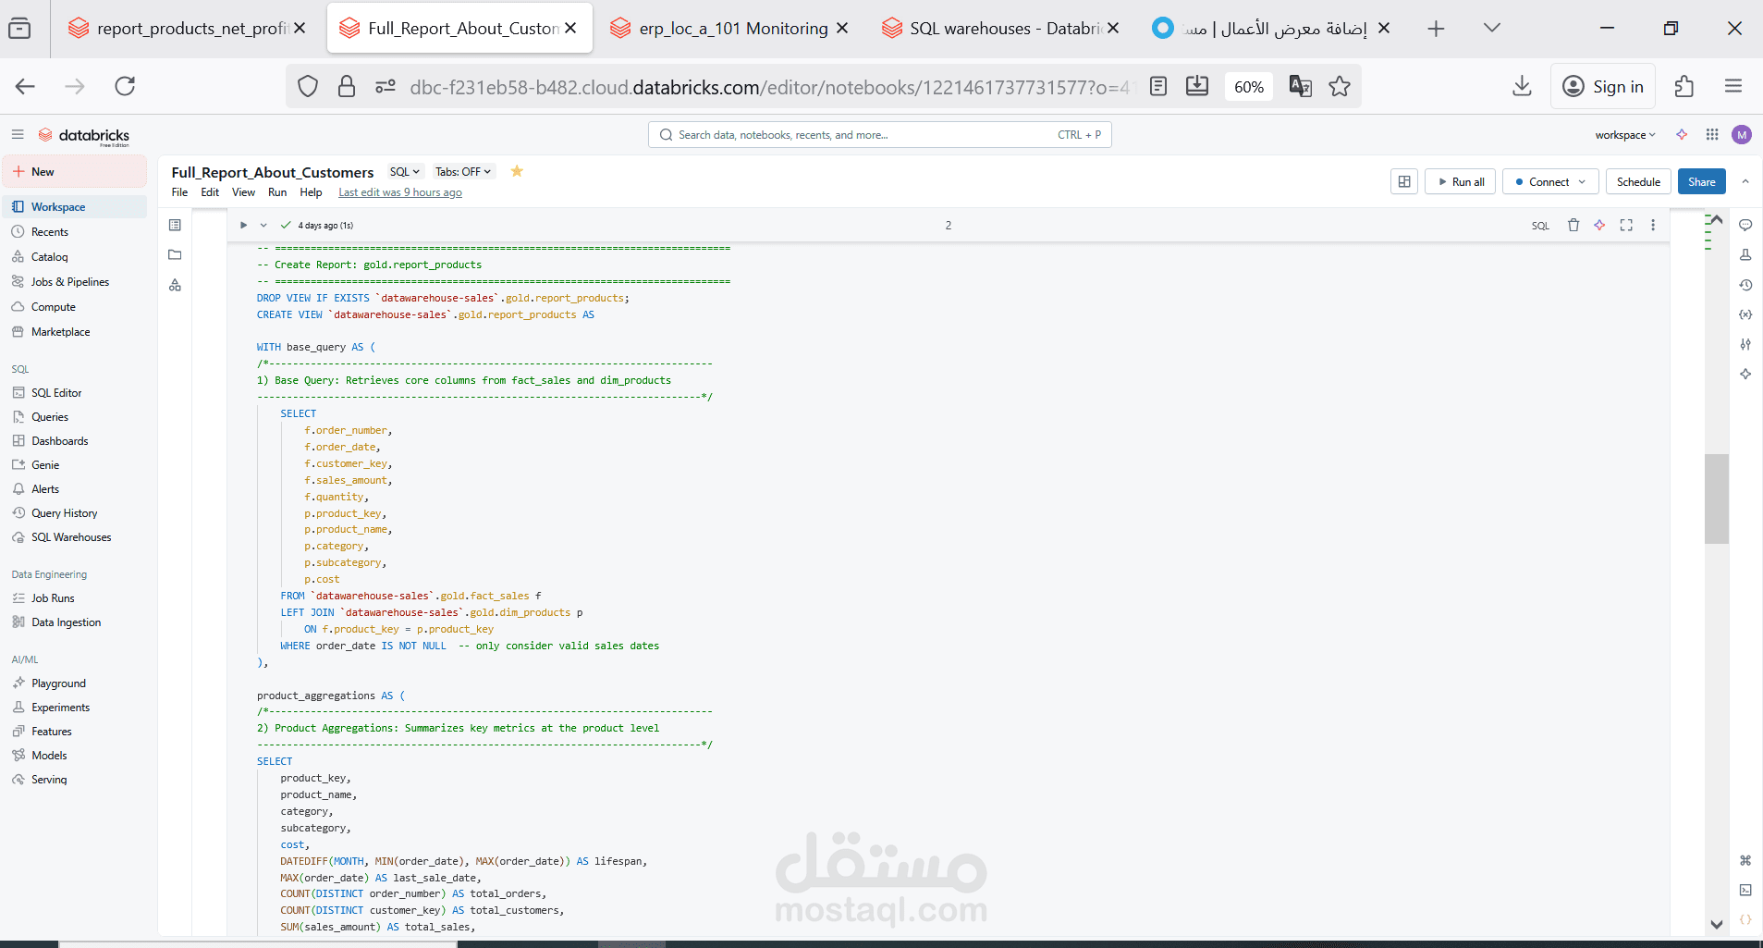Toggle the side-by-side layout icon

tap(1404, 181)
